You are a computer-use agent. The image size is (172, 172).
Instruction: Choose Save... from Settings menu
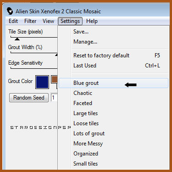pos(113,32)
